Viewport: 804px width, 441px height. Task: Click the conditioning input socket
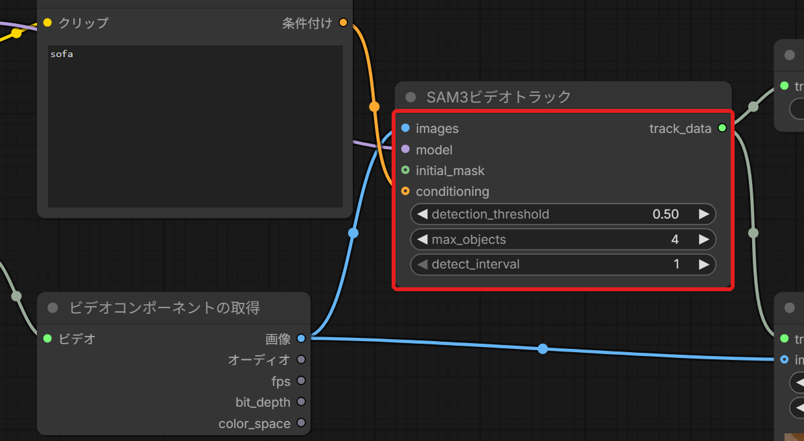[405, 191]
